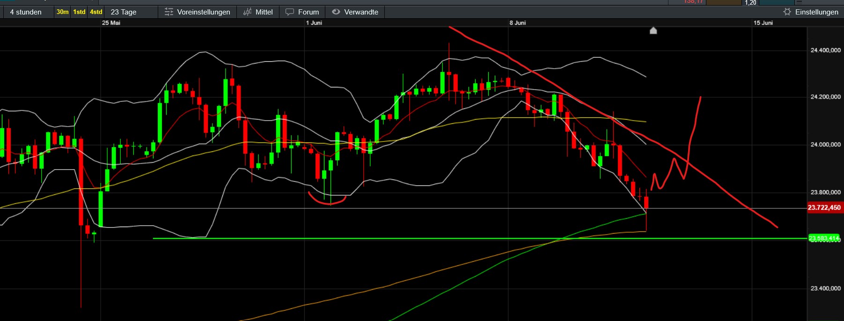Open the Forum speech bubble

pyautogui.click(x=290, y=12)
